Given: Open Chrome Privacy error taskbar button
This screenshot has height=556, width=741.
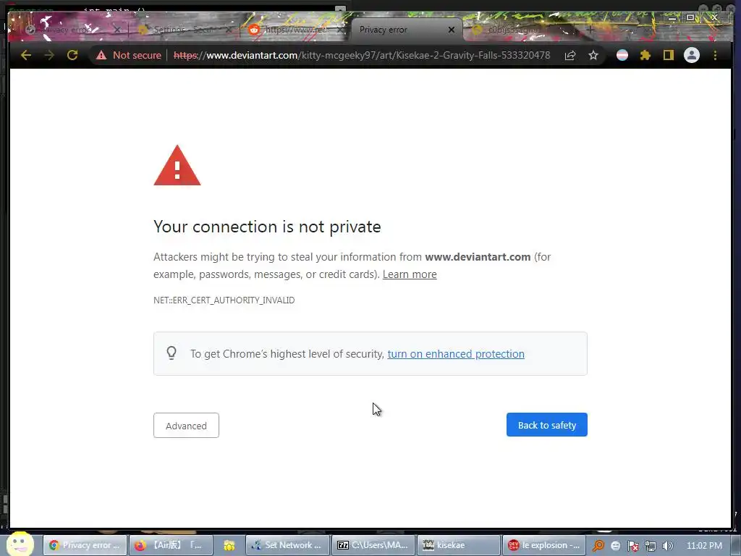Looking at the screenshot, I should [85, 545].
